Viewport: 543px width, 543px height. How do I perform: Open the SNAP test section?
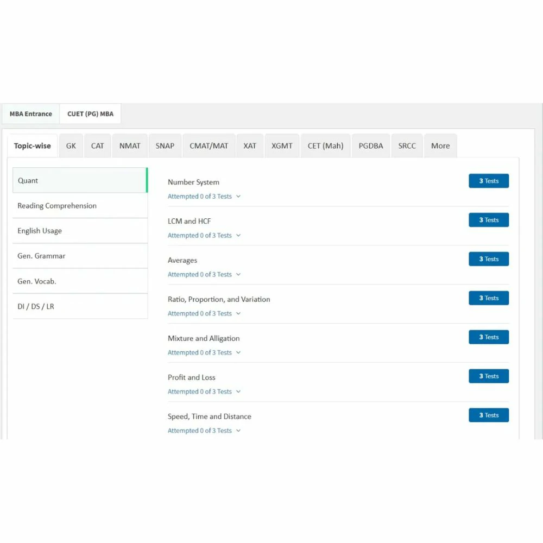point(165,146)
